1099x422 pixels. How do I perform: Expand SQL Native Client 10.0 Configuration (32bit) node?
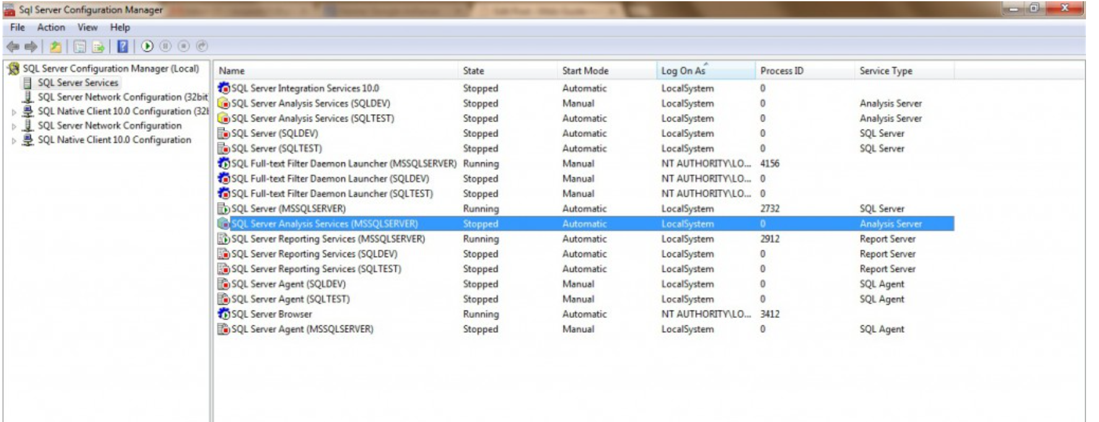[x=14, y=112]
